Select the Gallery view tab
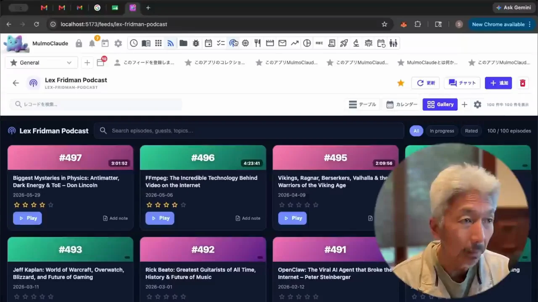Viewport: 538px width, 302px height. 440,104
